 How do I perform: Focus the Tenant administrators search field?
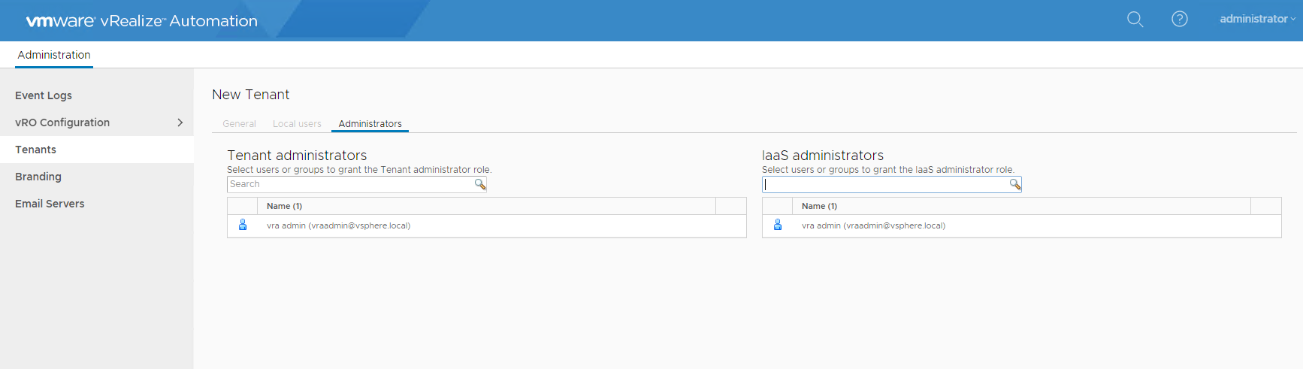[x=349, y=184]
